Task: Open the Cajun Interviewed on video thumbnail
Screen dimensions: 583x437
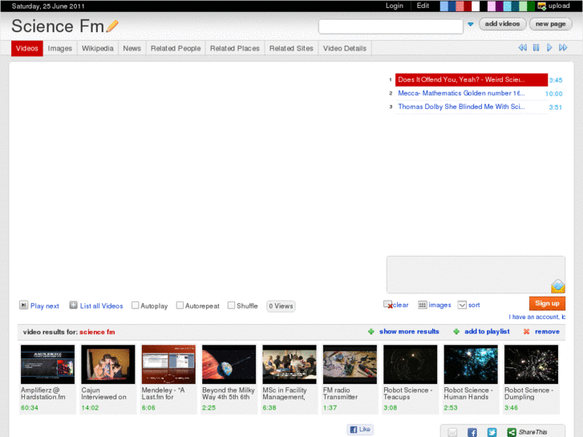Action: [x=108, y=364]
